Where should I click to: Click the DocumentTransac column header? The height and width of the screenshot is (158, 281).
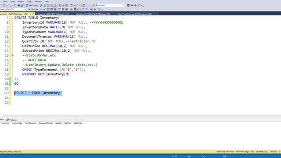point(46,123)
